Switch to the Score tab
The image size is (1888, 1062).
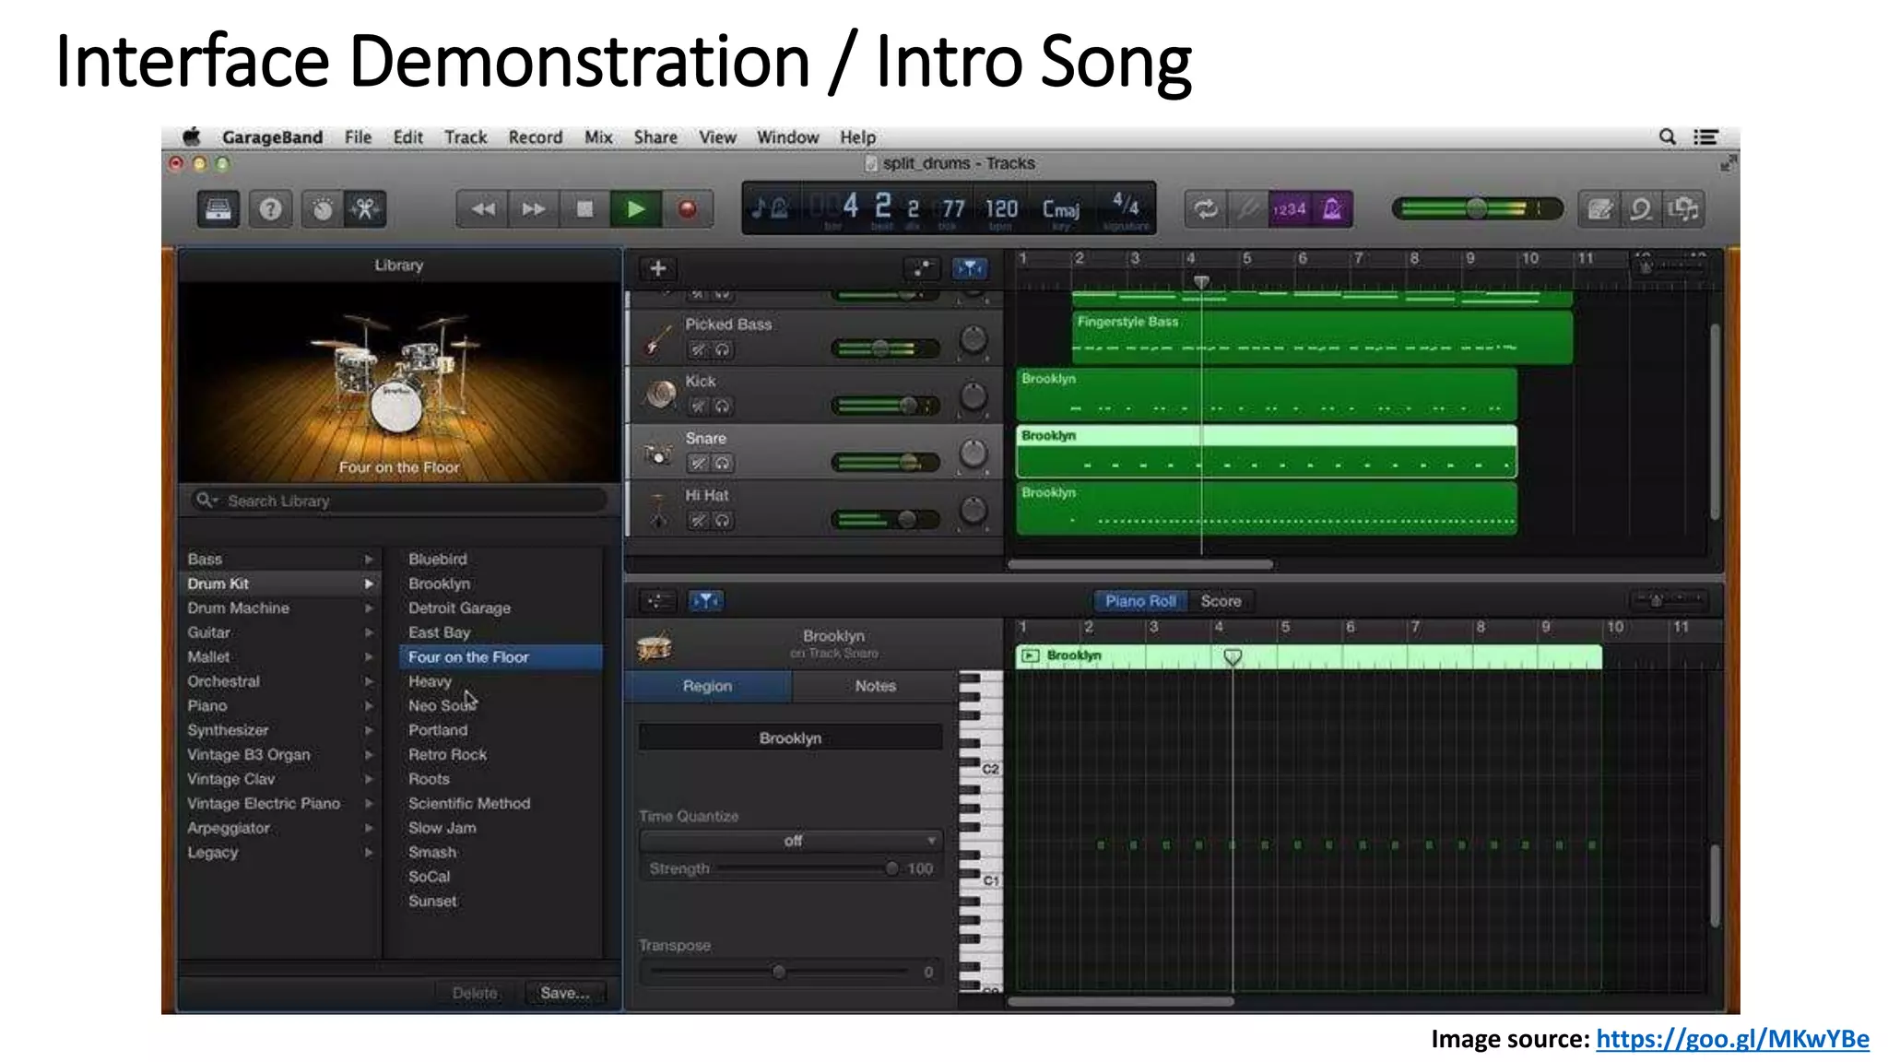[1221, 601]
